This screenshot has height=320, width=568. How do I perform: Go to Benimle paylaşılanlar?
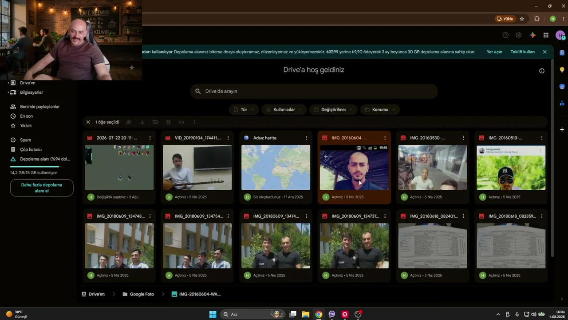(39, 107)
